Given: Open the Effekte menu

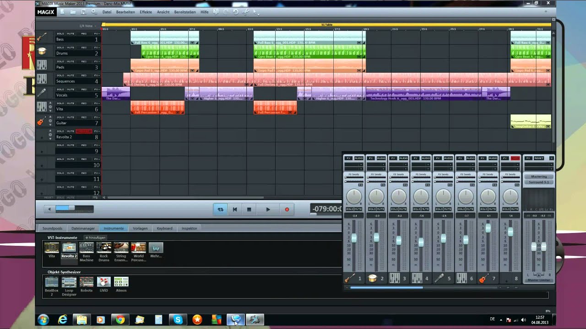Looking at the screenshot, I should click(146, 12).
